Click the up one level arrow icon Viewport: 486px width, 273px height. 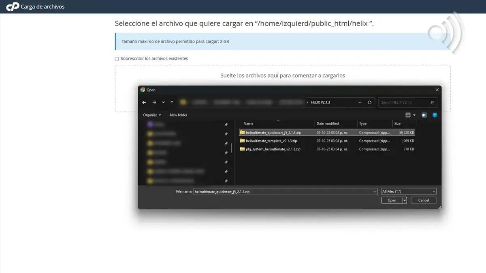coord(172,102)
